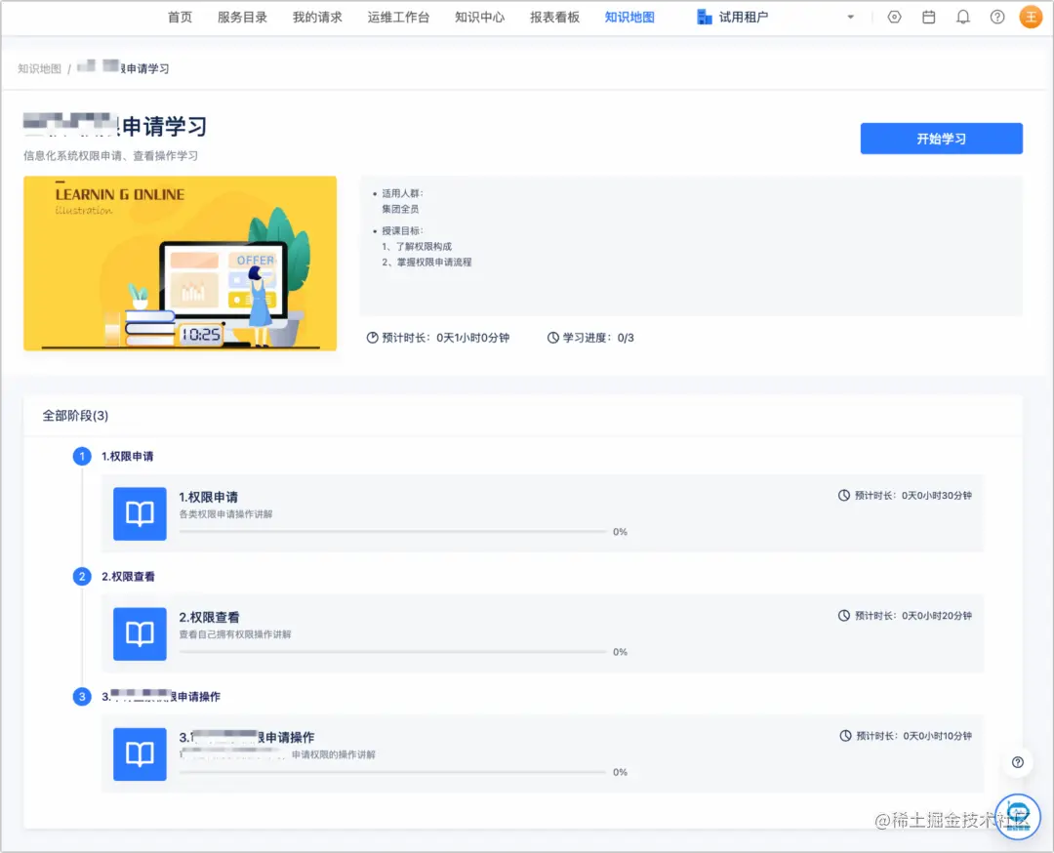
Task: Click the 知识地图 breadcrumb link
Action: click(38, 68)
